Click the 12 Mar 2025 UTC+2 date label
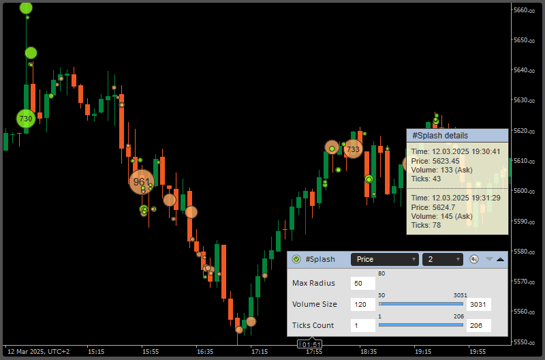Screen dimensions: 545x360 [x=39, y=352]
